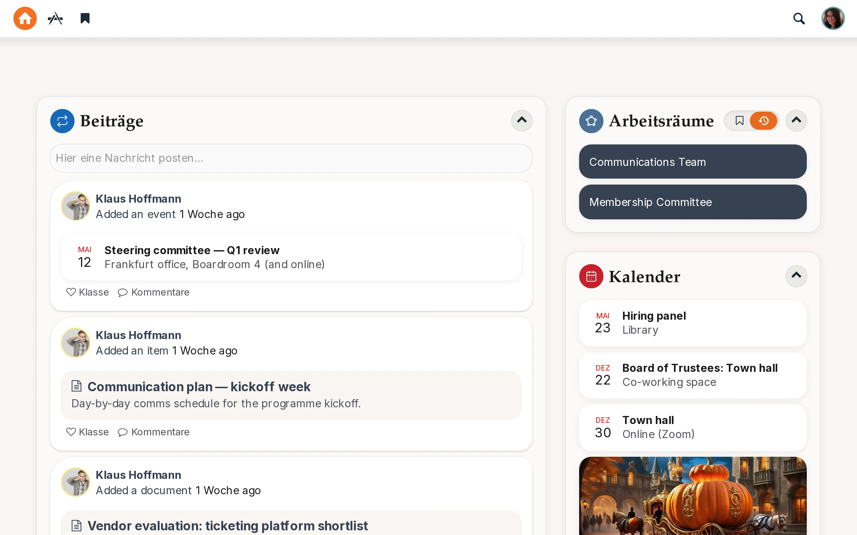Screen dimensions: 857x535
Task: Click 'Added a document 1 Woche ago' text
Action: pyautogui.click(x=178, y=491)
